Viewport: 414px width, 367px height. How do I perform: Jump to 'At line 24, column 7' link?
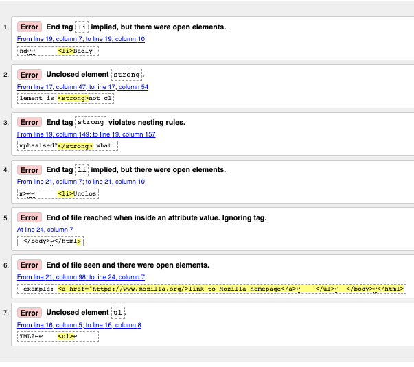[x=45, y=230]
